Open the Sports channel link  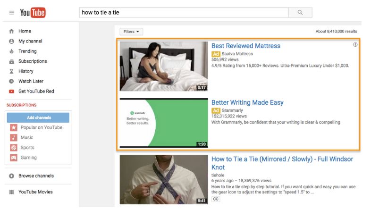pyautogui.click(x=27, y=148)
